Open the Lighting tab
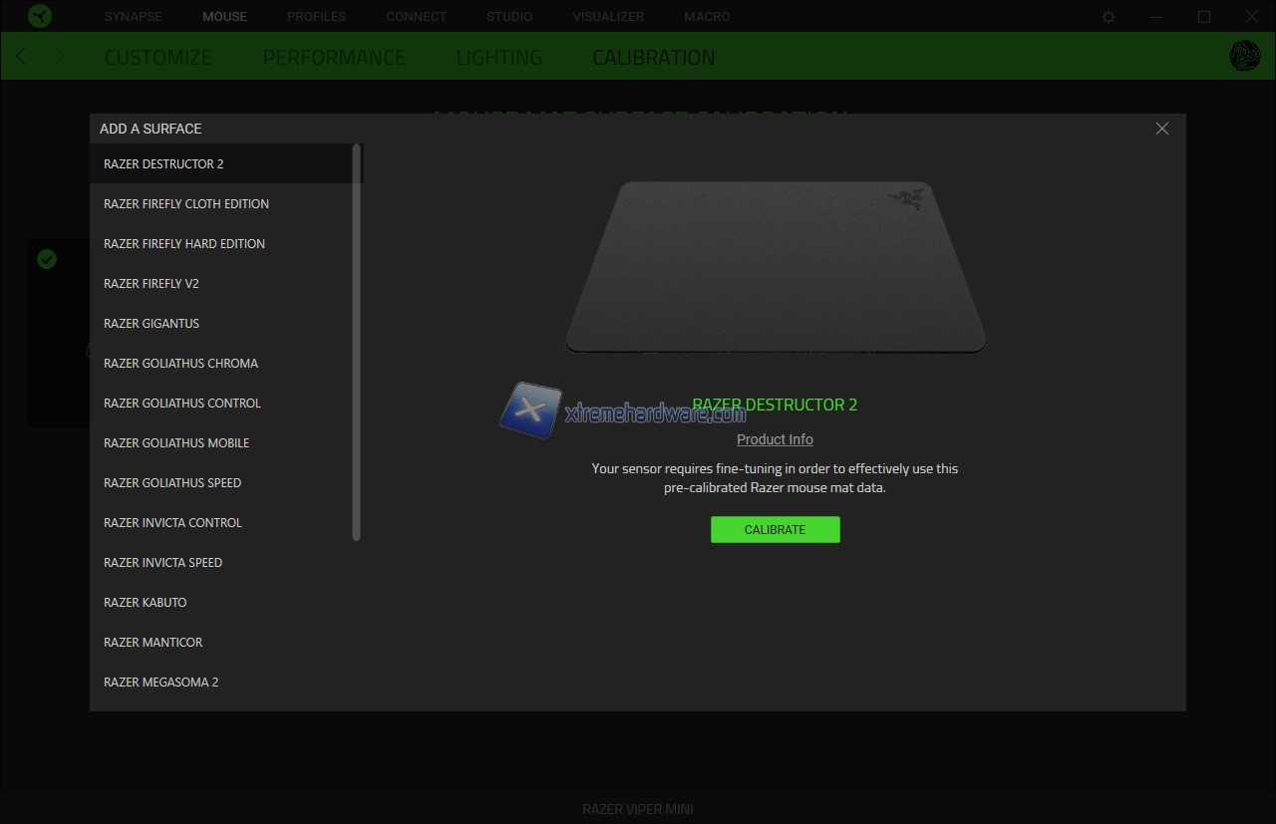 pyautogui.click(x=498, y=58)
